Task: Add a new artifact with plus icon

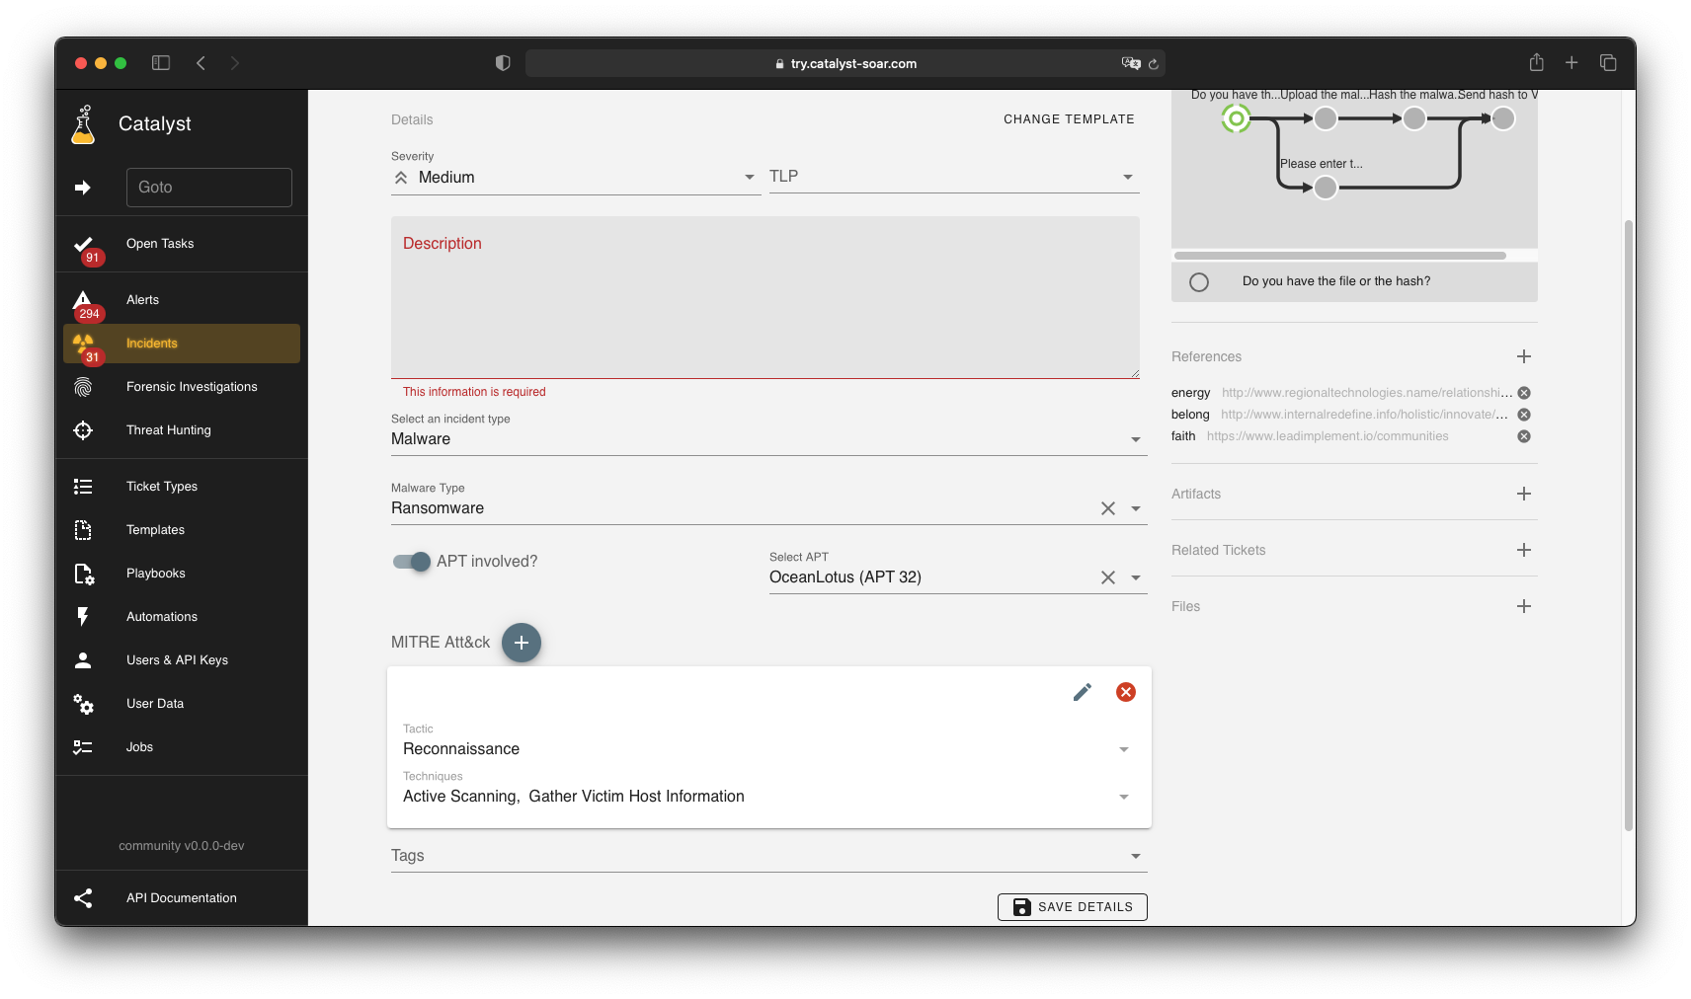Action: coord(1523,494)
